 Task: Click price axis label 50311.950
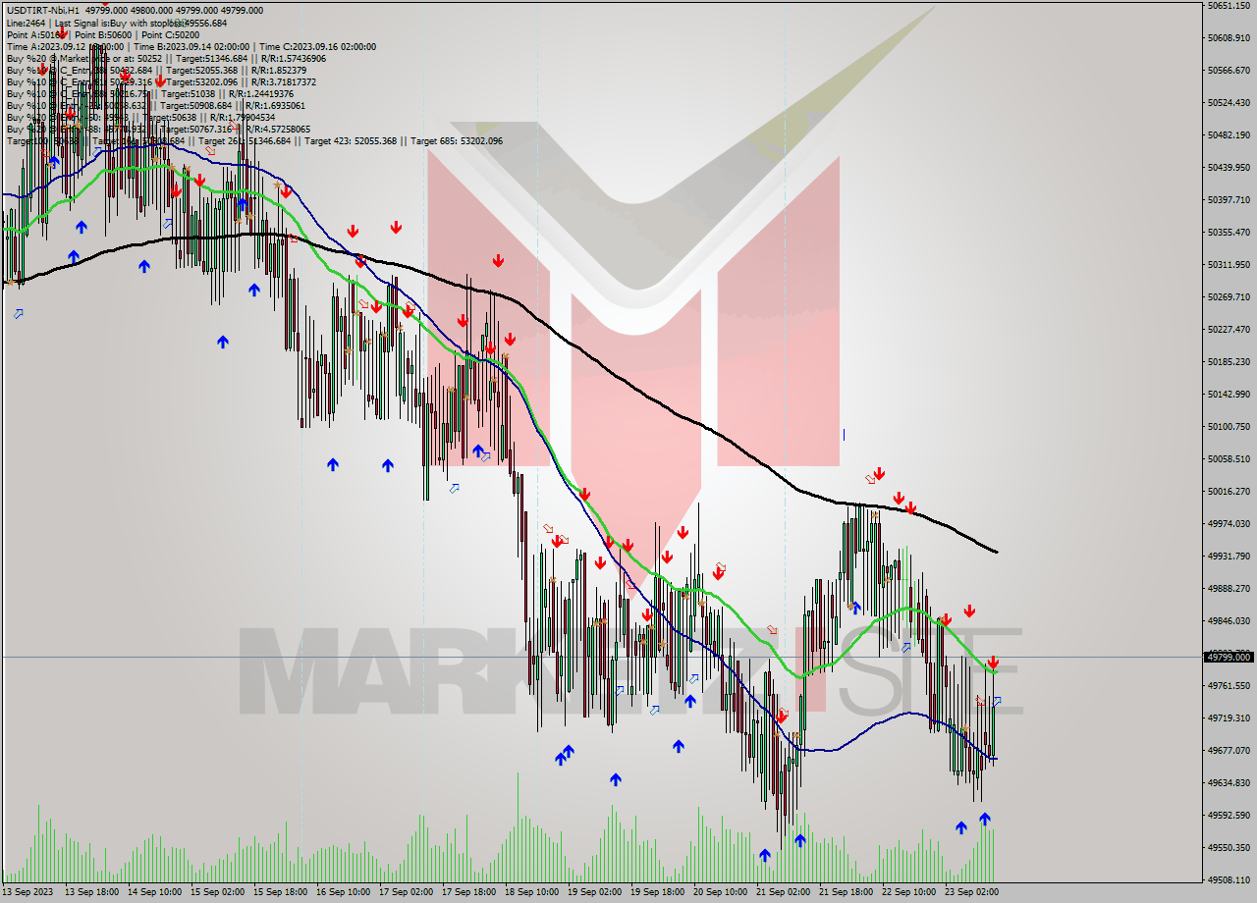[1230, 264]
